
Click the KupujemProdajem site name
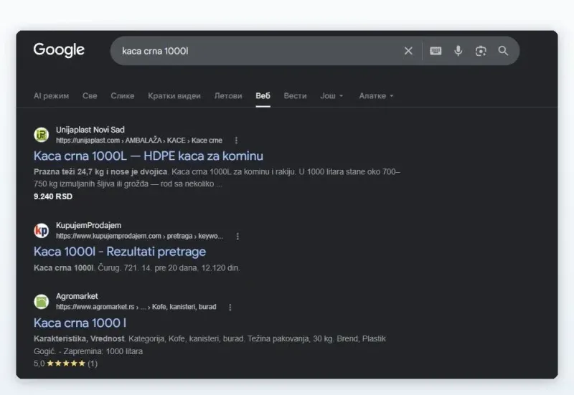point(88,225)
